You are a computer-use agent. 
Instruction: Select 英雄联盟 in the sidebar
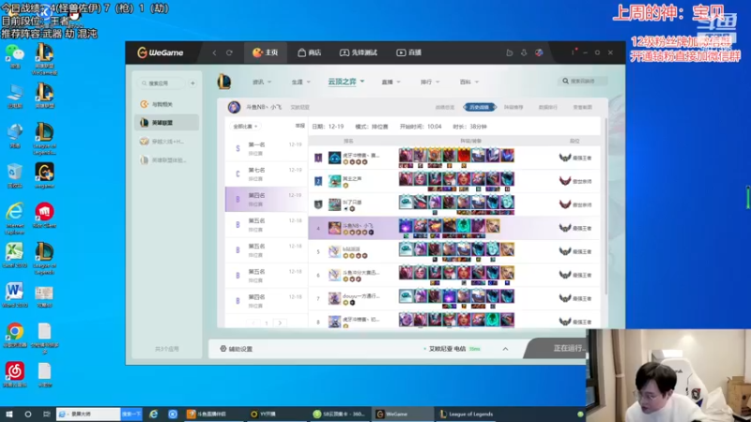[x=167, y=123]
